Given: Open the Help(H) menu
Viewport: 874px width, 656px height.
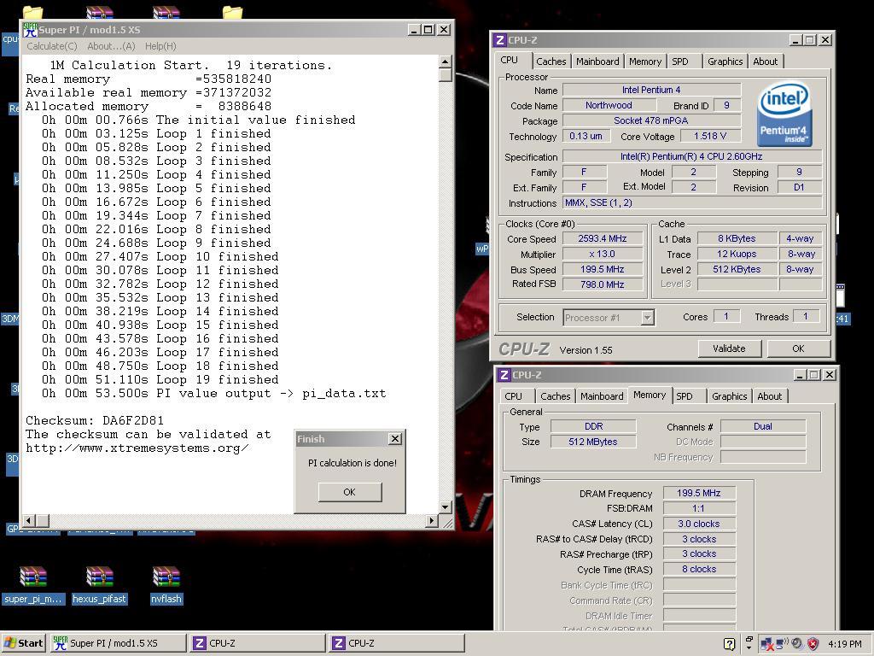Looking at the screenshot, I should pyautogui.click(x=160, y=46).
